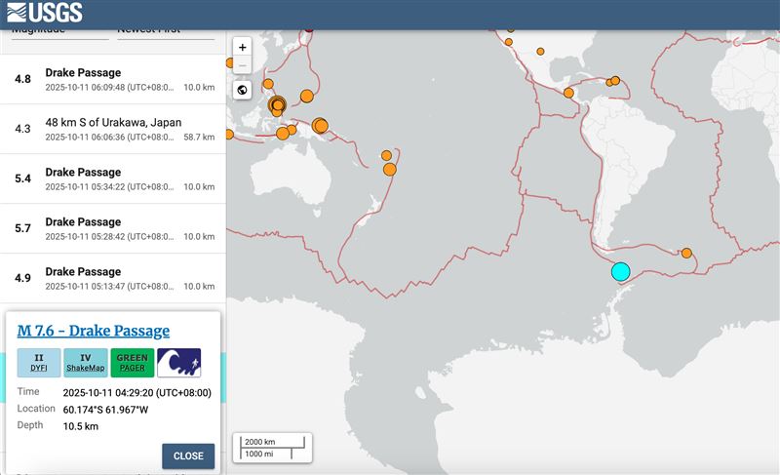780x475 pixels.
Task: Zoom out on the map
Action: [243, 65]
